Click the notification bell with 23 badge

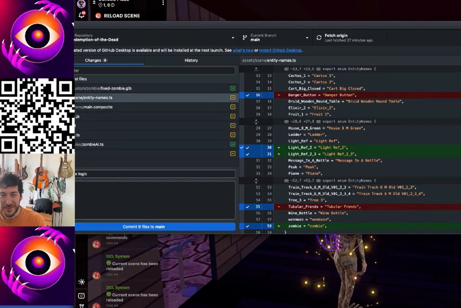(81, 15)
